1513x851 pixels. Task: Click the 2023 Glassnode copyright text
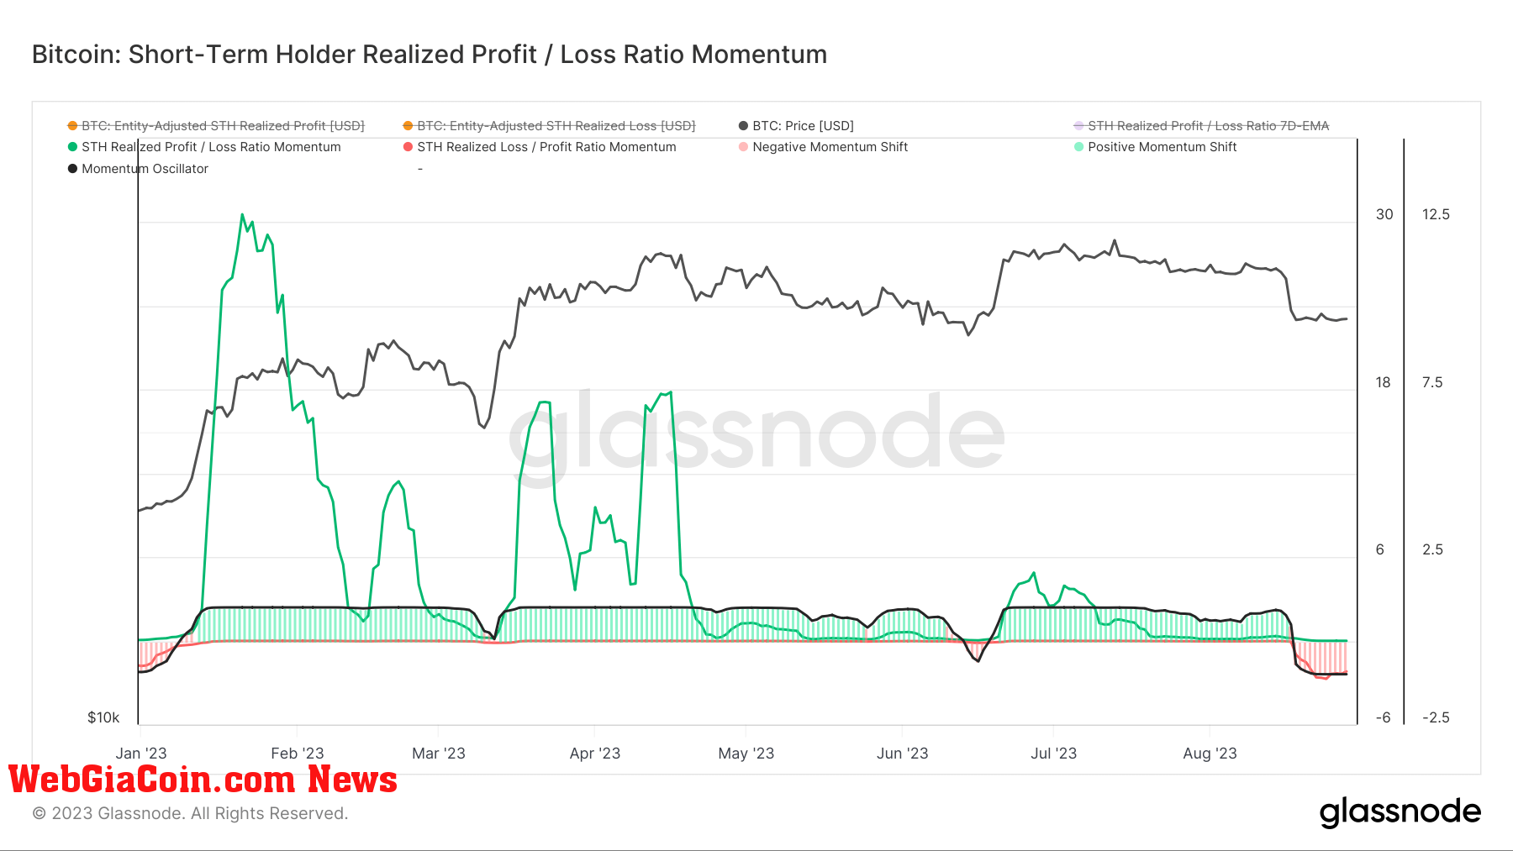point(190,813)
